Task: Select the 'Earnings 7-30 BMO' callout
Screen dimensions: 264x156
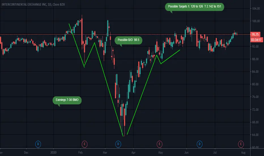Action: (67, 100)
